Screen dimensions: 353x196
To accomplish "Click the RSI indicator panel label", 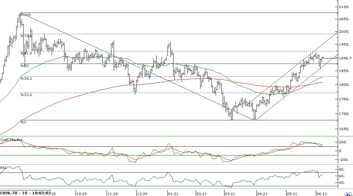I will (3, 167).
